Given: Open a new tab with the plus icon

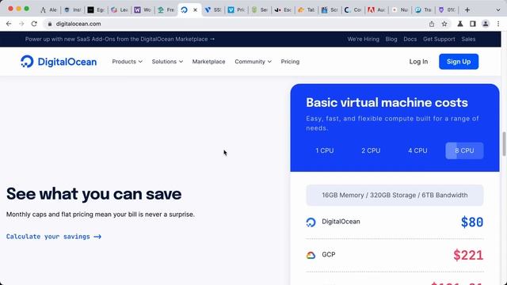Looking at the screenshot, I should 467,10.
